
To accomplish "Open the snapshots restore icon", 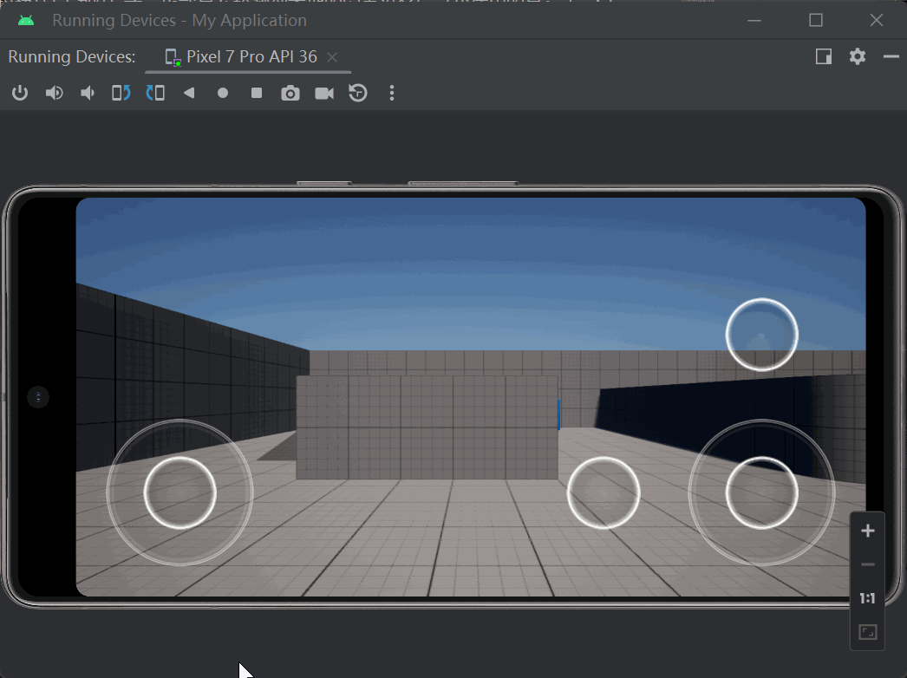I will pyautogui.click(x=358, y=93).
